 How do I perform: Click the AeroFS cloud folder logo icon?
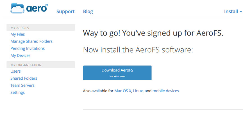pos(17,8)
